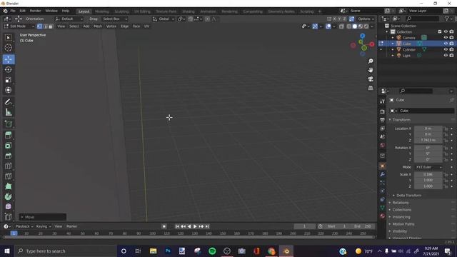The width and height of the screenshot is (457, 257).
Task: Toggle the camera view icon
Action: pyautogui.click(x=371, y=79)
